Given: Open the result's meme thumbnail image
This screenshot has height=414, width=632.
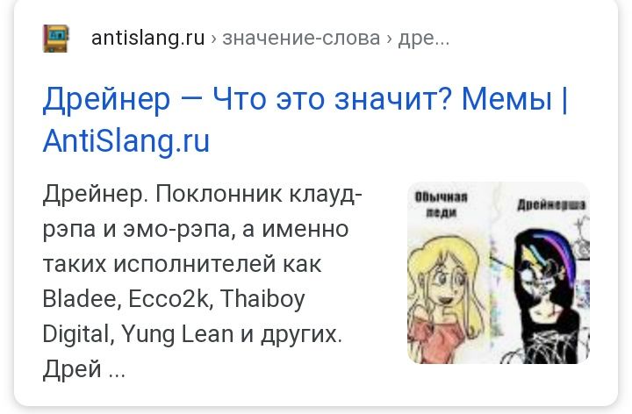Looking at the screenshot, I should [499, 273].
